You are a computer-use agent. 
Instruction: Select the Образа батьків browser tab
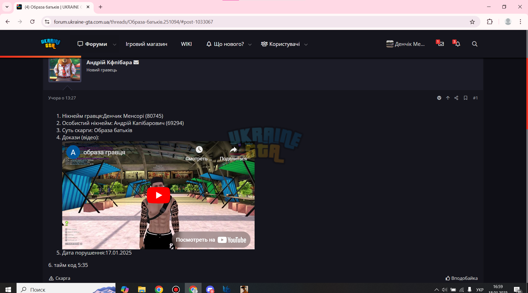click(x=53, y=7)
